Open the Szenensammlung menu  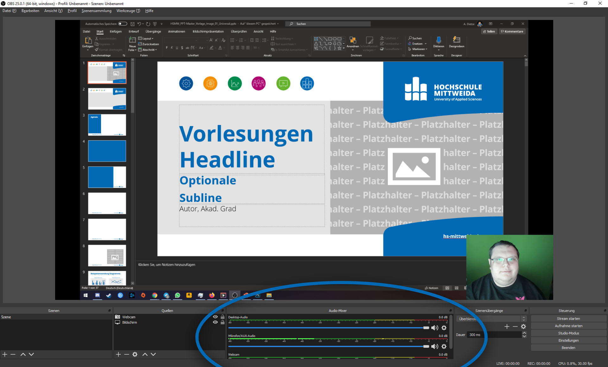pos(96,11)
